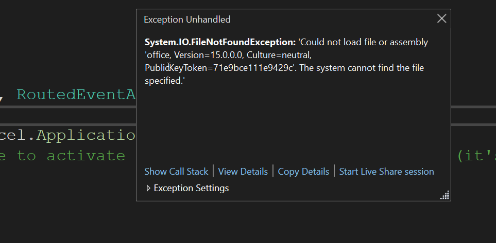Click the Exception Unhandled title text

pyautogui.click(x=187, y=20)
